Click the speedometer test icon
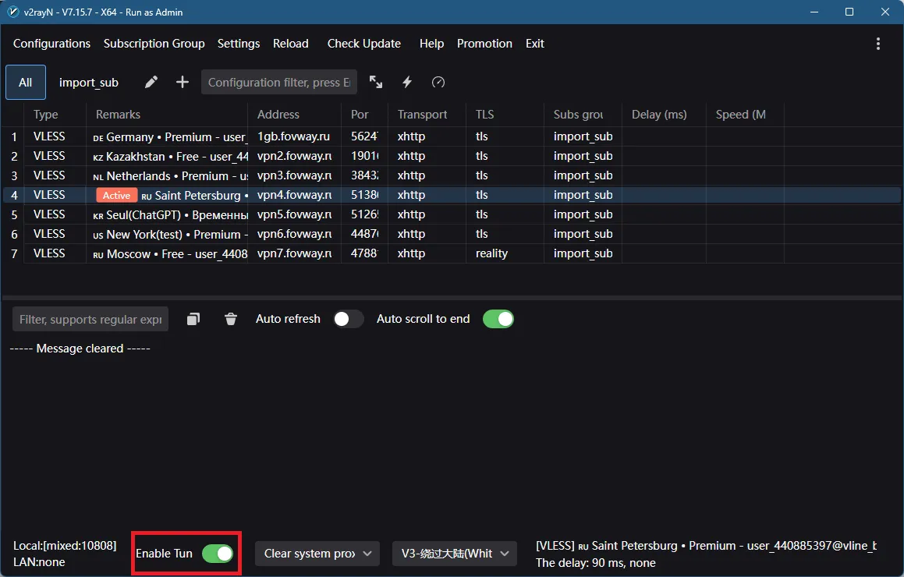Image resolution: width=904 pixels, height=577 pixels. (x=438, y=82)
